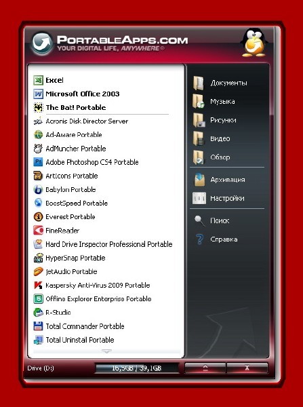This screenshot has height=407, width=303.
Task: Click the Babylon Portable icon
Action: (x=38, y=189)
